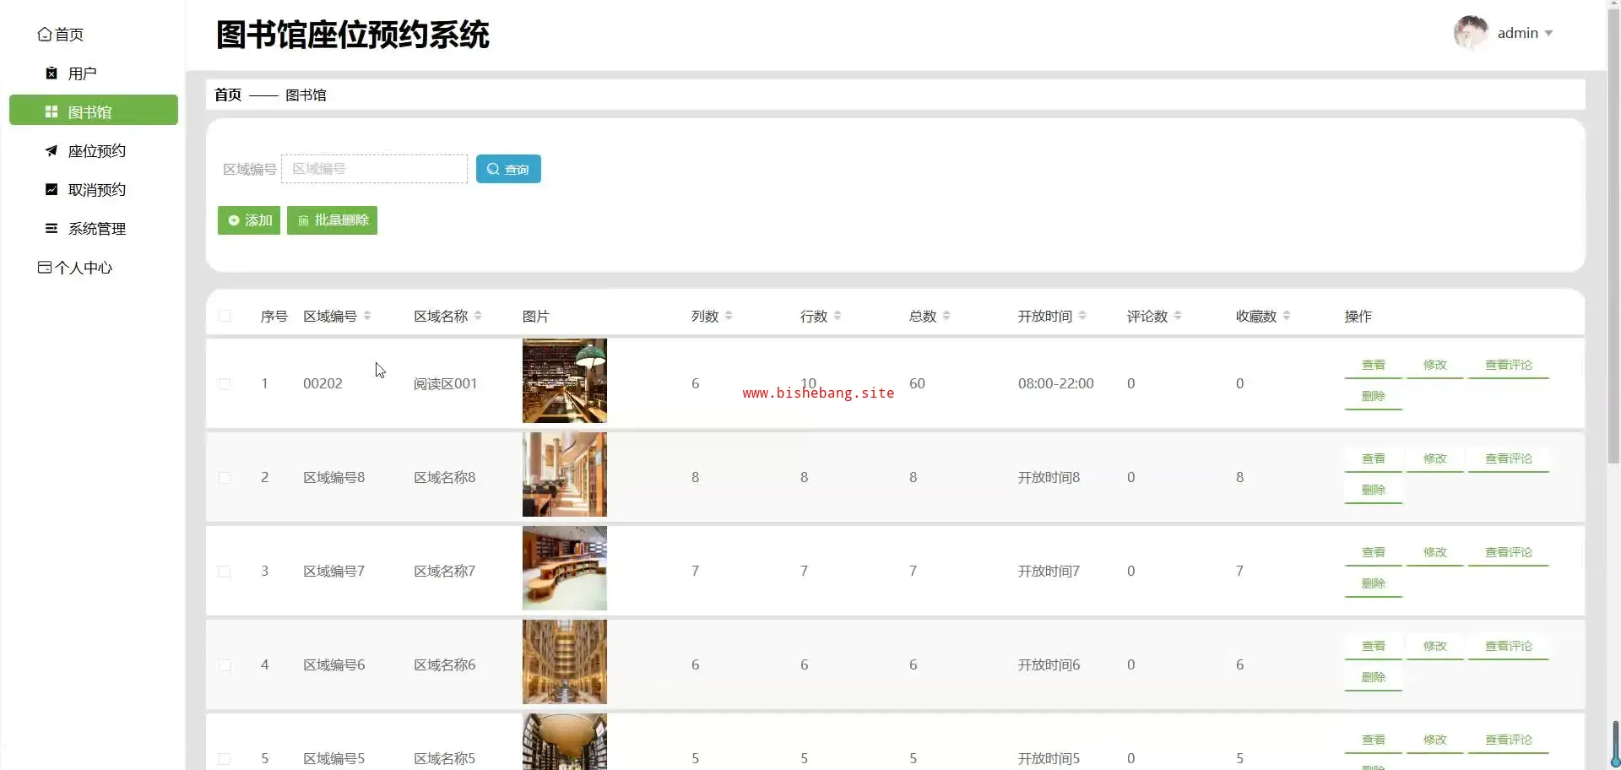Click the grid icon beside 图书馆

click(x=52, y=112)
